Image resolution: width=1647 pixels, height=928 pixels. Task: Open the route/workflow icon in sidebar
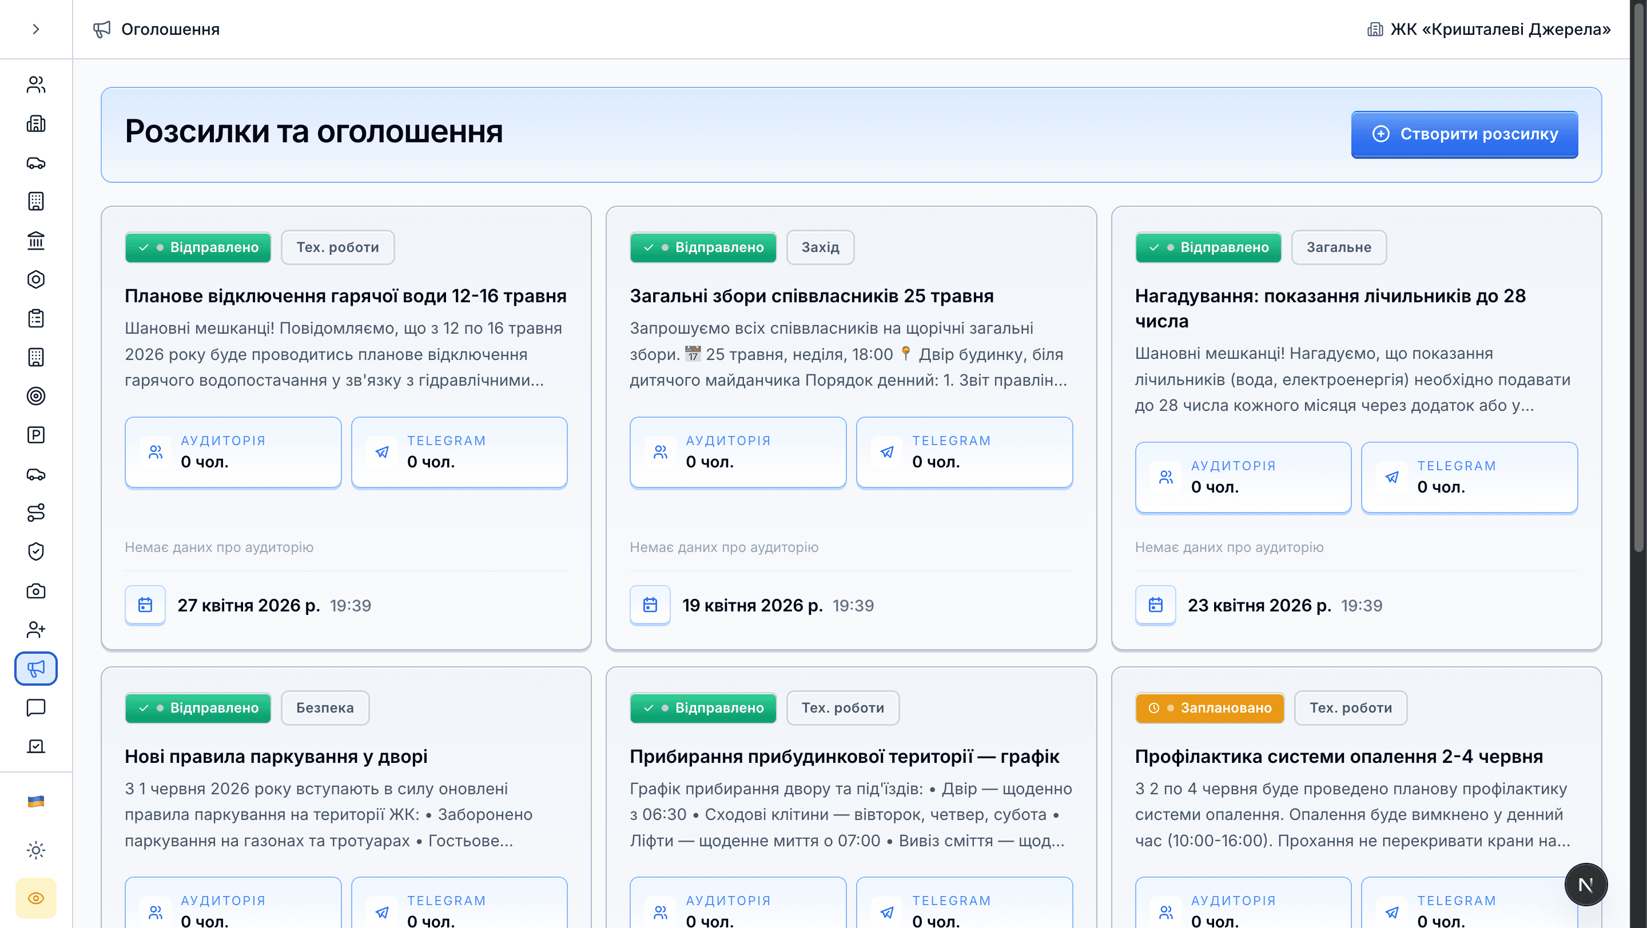click(36, 512)
